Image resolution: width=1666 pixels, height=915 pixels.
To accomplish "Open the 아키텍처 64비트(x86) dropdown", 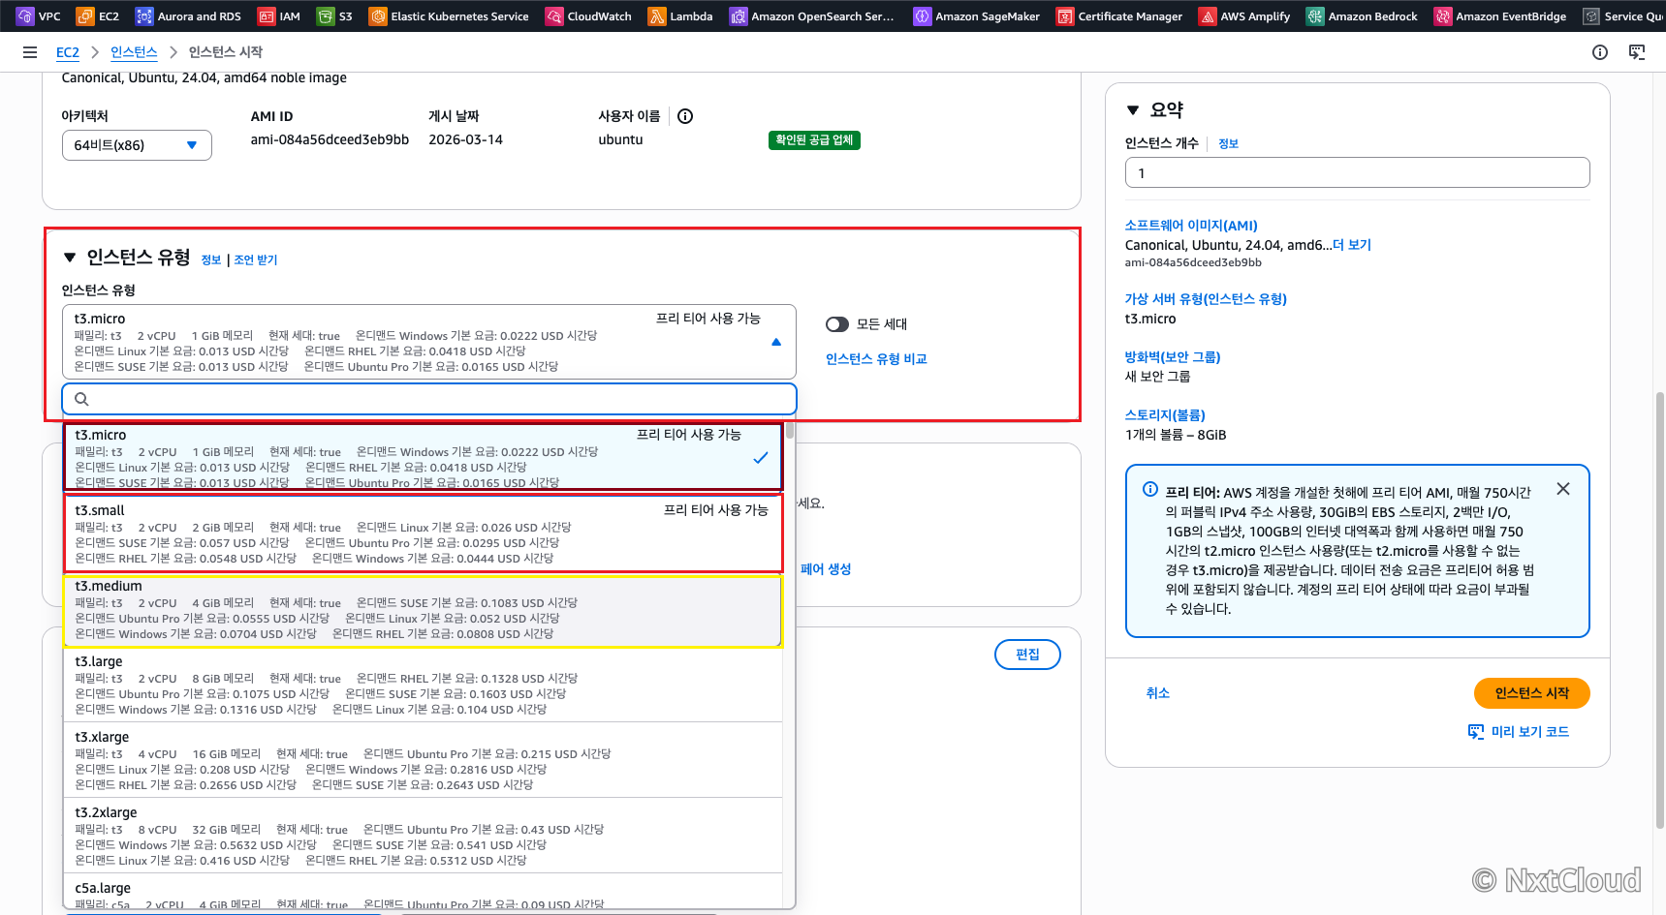I will click(137, 145).
